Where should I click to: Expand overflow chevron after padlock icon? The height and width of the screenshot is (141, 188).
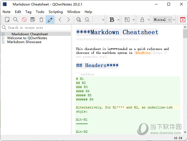[149, 20]
